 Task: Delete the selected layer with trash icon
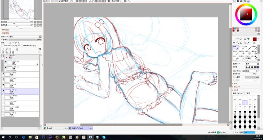click(x=13, y=52)
